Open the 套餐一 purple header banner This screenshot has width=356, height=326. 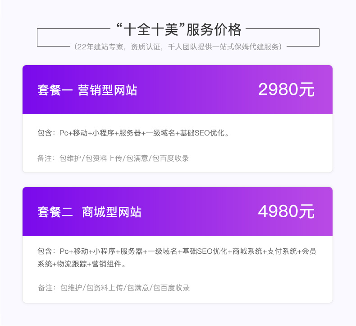178,90
